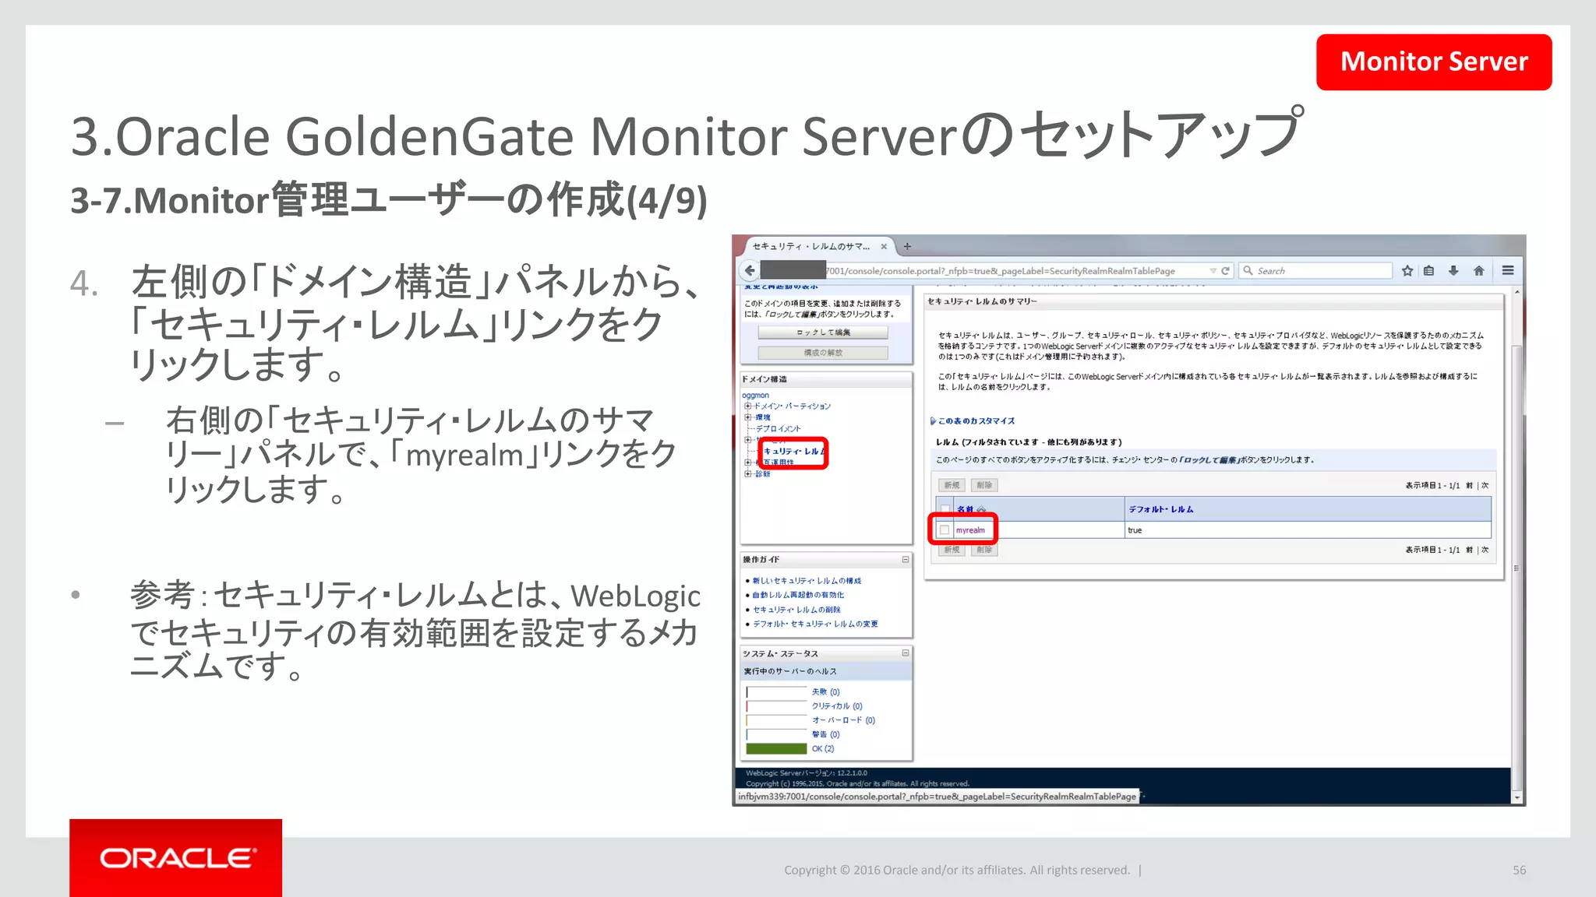
Task: Tick the select-all checkbox in table header
Action: pyautogui.click(x=945, y=509)
